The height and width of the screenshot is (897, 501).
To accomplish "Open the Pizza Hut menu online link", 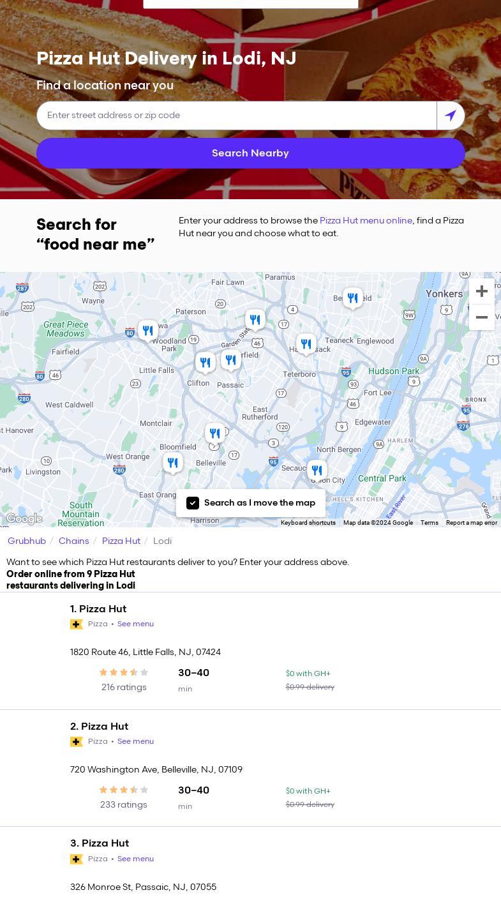I will 366,220.
